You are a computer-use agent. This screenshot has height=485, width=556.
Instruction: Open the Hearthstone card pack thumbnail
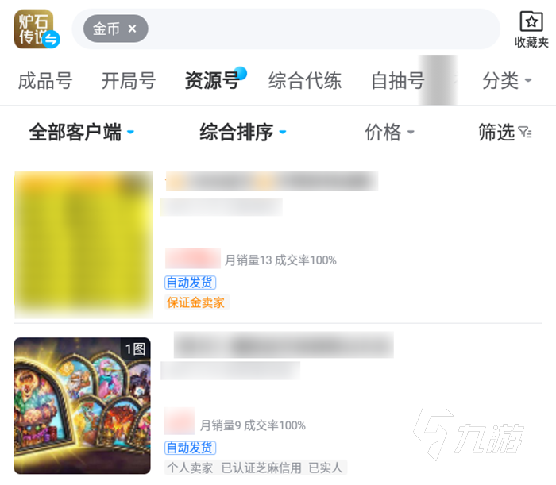[83, 406]
